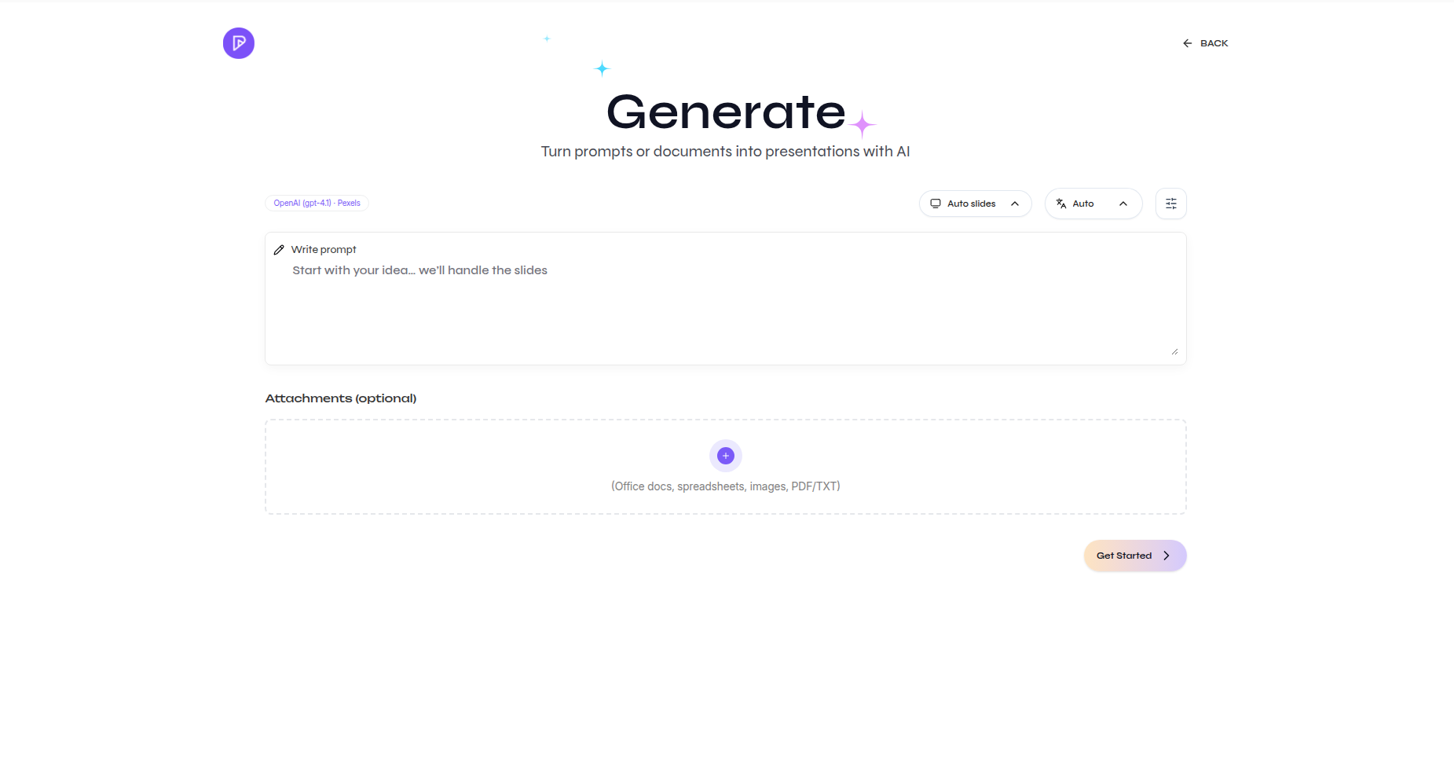The height and width of the screenshot is (774, 1454).
Task: Click the Office docs, spreadsheets file types hint
Action: click(x=725, y=486)
